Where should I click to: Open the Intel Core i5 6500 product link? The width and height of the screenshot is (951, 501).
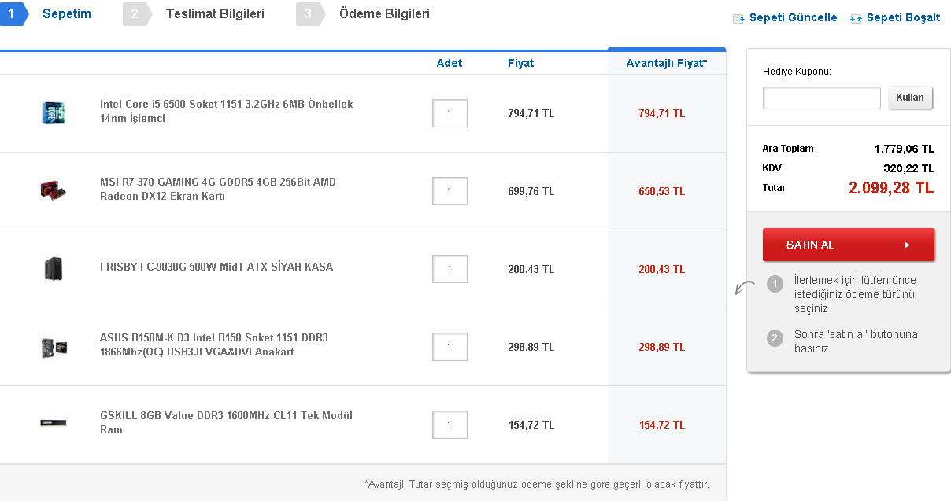pyautogui.click(x=227, y=111)
